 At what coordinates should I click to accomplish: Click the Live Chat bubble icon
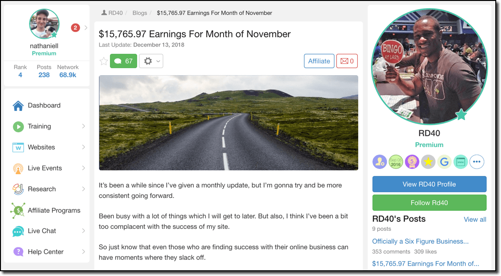click(18, 231)
